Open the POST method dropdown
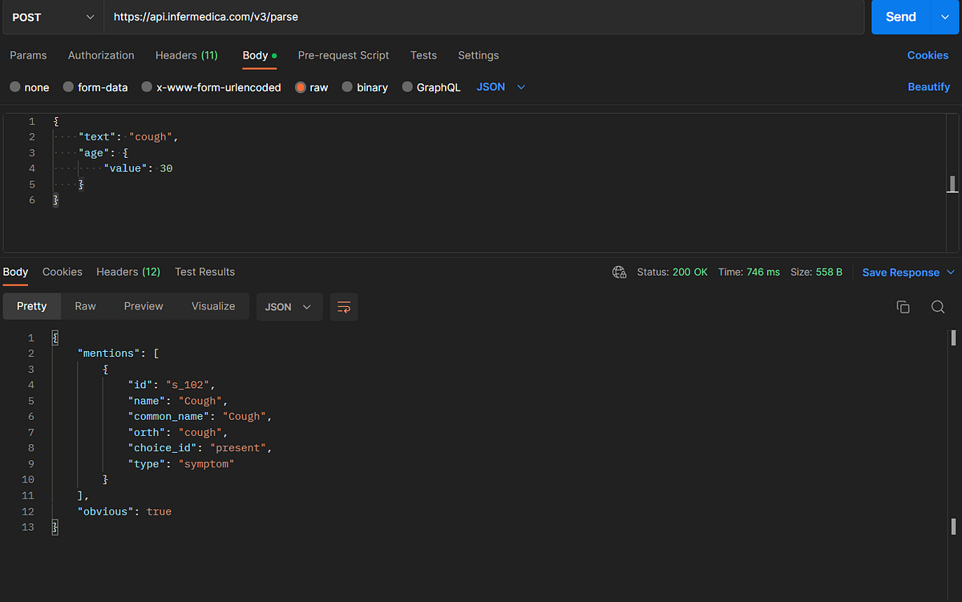962x602 pixels. point(53,17)
